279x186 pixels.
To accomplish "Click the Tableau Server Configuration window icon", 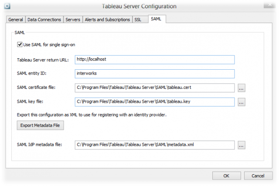I will (7, 6).
